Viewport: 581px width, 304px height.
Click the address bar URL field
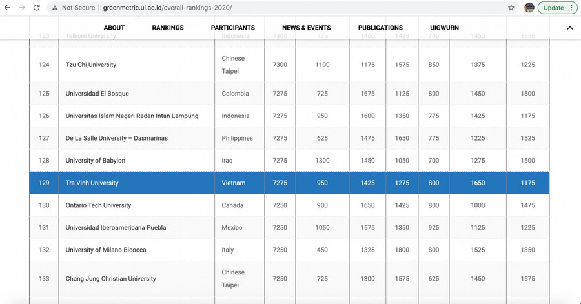pyautogui.click(x=281, y=8)
